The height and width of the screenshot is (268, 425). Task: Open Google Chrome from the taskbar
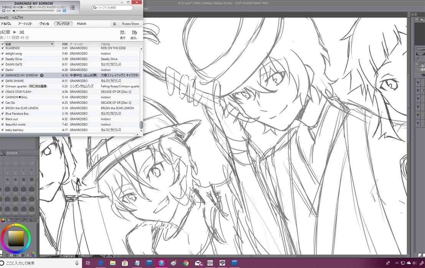[186, 263]
